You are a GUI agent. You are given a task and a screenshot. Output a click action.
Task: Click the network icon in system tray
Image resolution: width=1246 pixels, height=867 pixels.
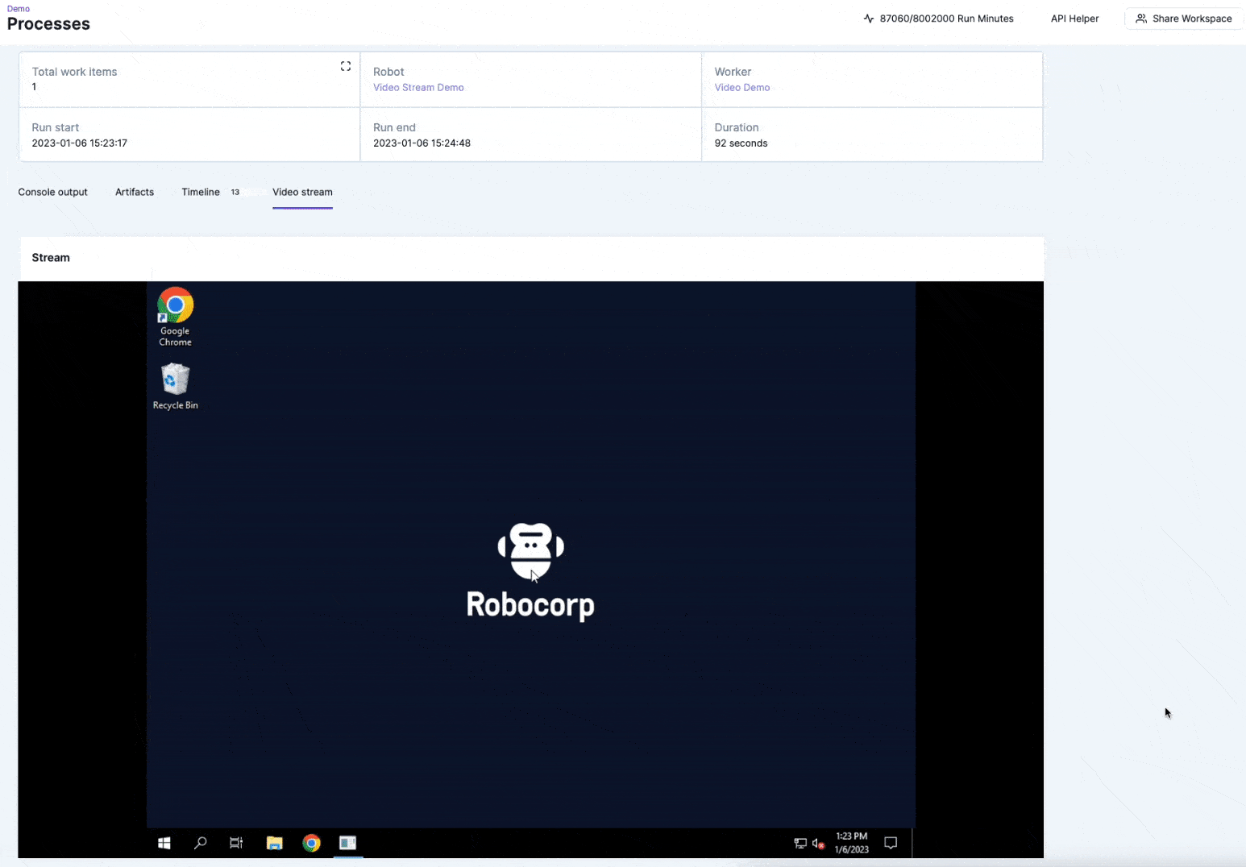tap(800, 844)
